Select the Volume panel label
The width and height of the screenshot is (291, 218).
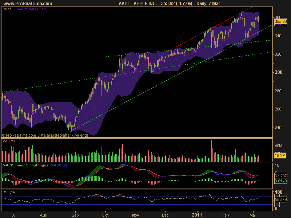pyautogui.click(x=9, y=141)
